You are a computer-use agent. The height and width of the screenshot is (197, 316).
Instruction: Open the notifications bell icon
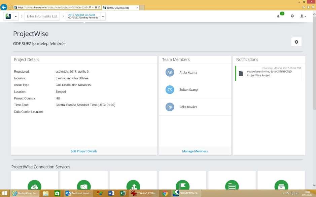(278, 16)
